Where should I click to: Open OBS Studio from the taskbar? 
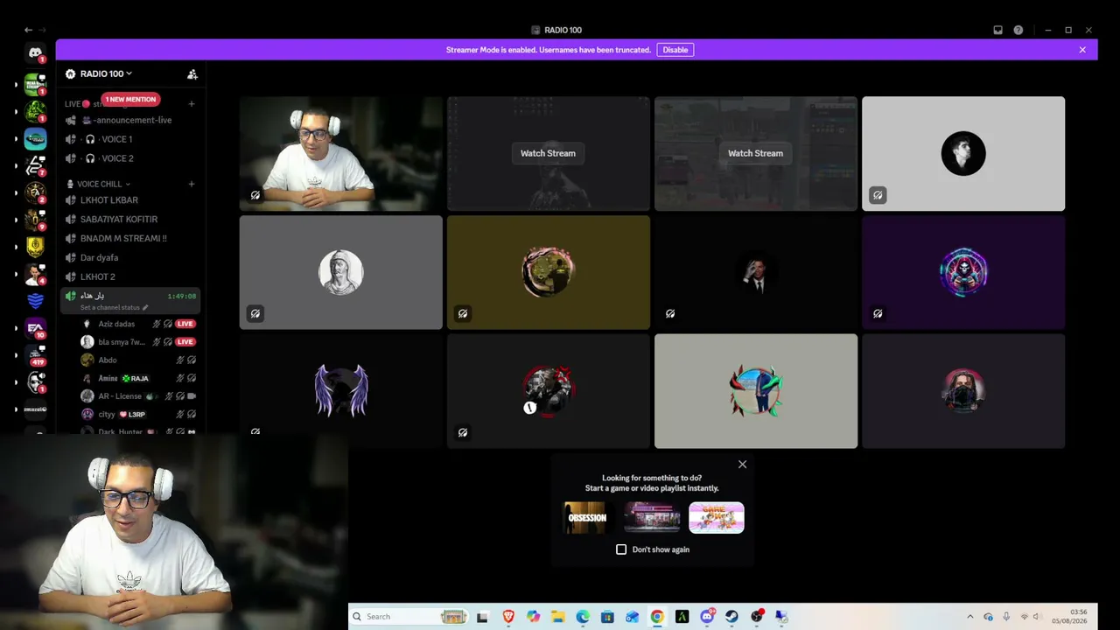(757, 617)
